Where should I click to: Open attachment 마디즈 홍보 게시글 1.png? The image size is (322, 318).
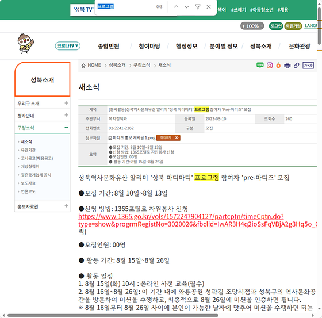[133, 138]
